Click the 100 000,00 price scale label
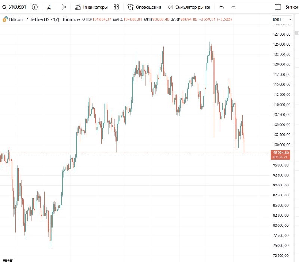This screenshot has width=299, height=262. (281, 145)
